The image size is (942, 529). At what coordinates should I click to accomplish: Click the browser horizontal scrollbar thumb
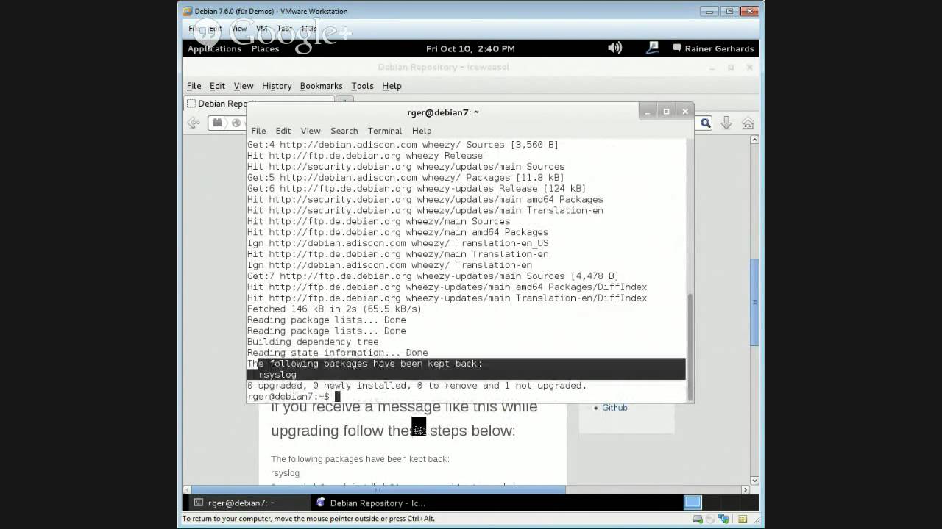pos(378,489)
